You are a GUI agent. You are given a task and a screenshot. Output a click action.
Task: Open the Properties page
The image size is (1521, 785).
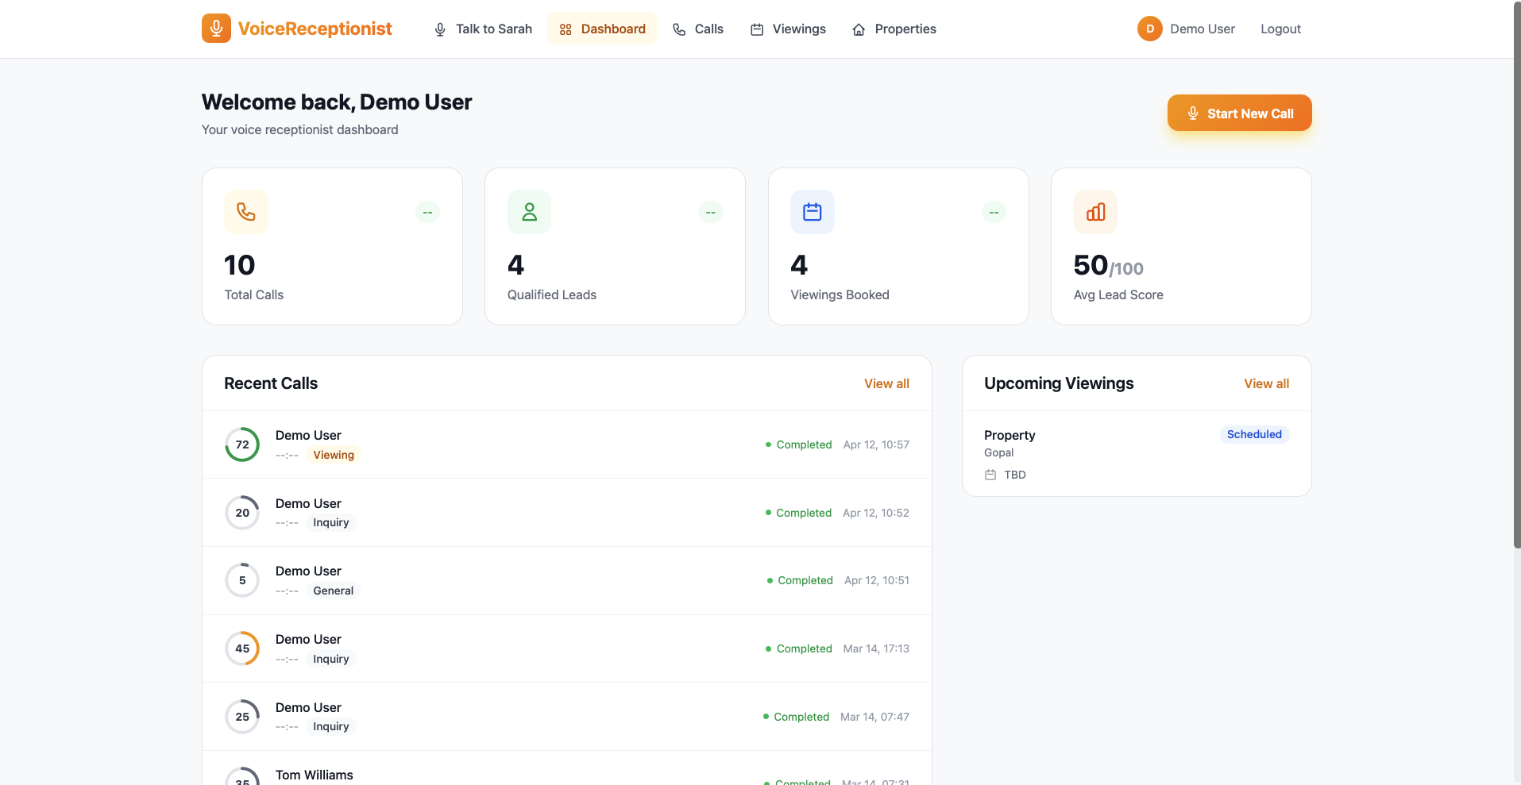[x=894, y=29]
